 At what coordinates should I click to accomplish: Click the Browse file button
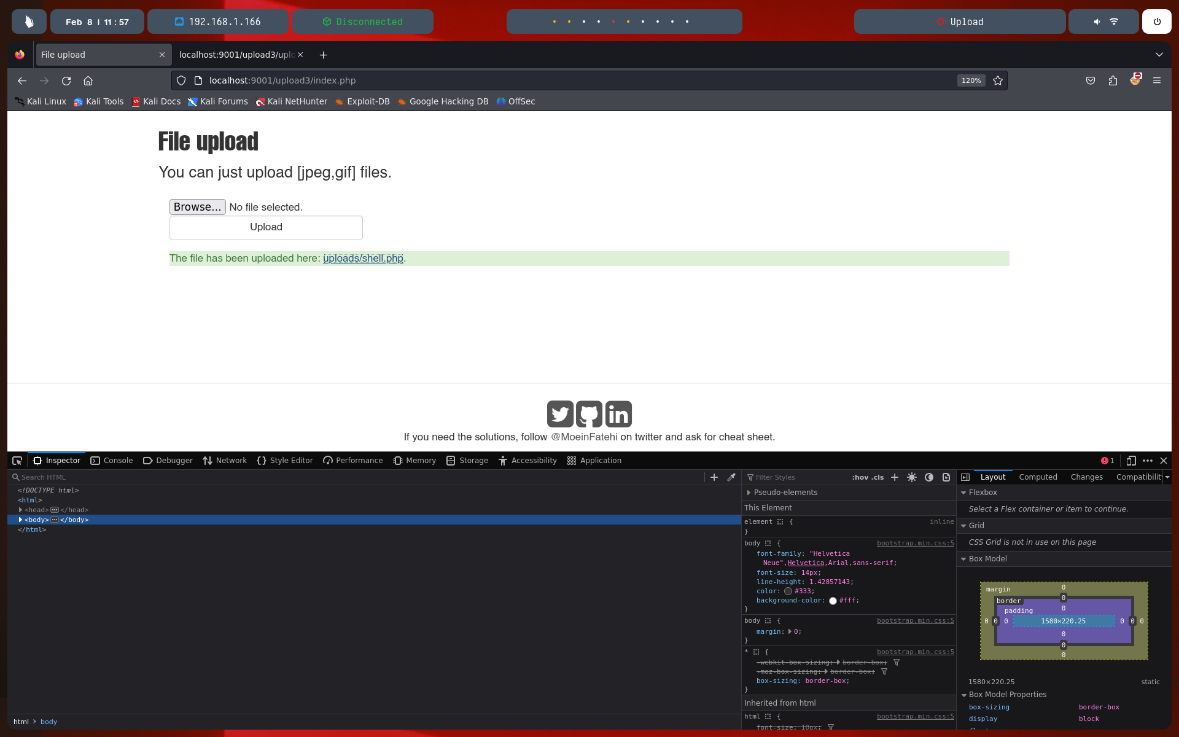[x=197, y=207]
